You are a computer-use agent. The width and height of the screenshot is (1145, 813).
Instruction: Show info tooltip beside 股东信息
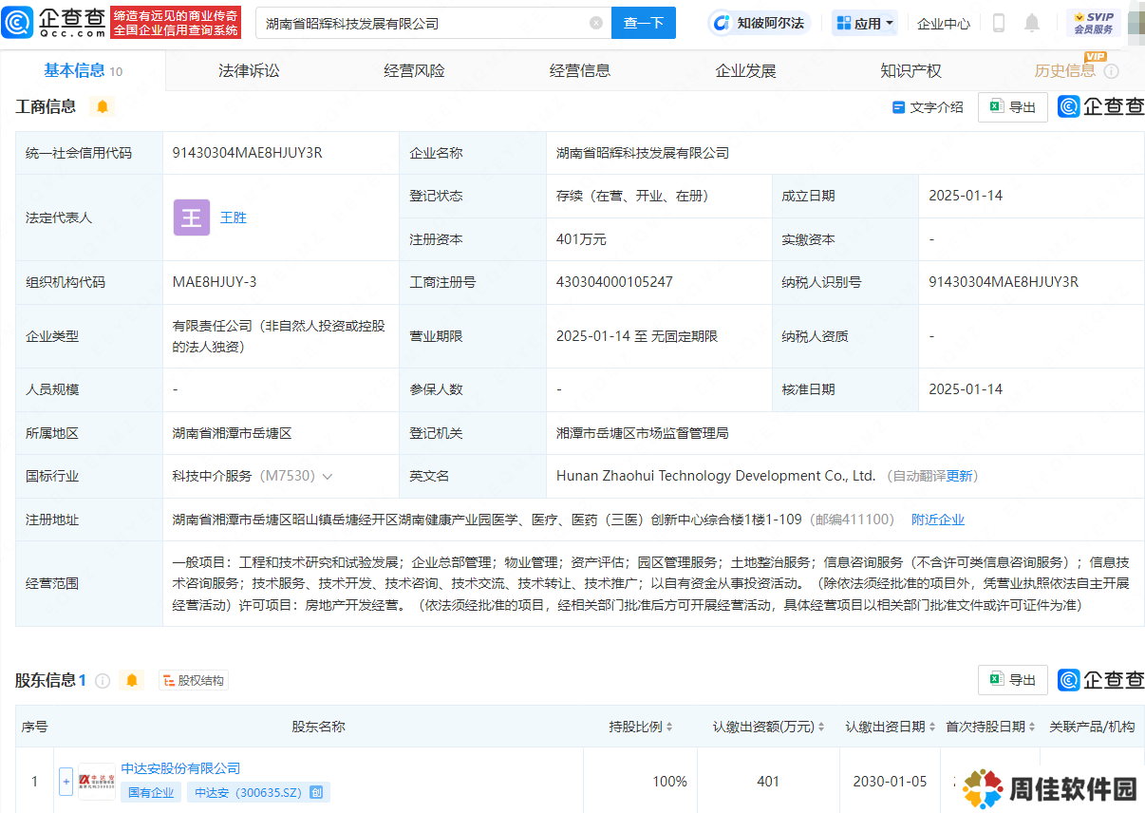[x=103, y=681]
